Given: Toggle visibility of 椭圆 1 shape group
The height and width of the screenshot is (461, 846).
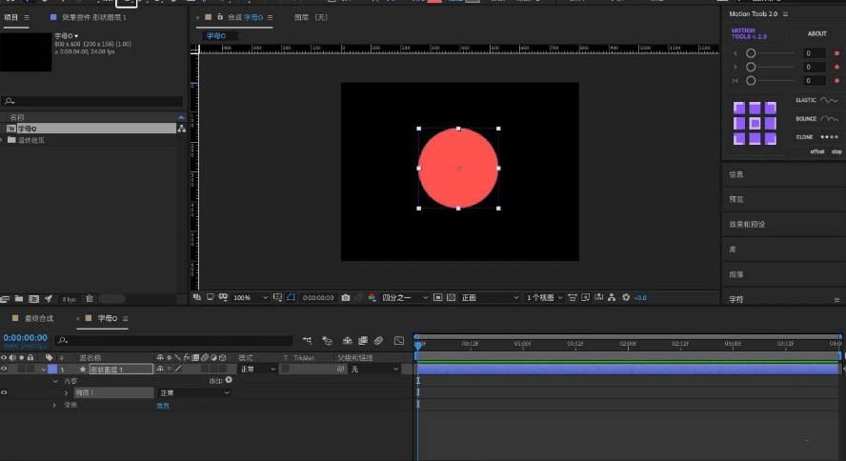Looking at the screenshot, I should [5, 392].
